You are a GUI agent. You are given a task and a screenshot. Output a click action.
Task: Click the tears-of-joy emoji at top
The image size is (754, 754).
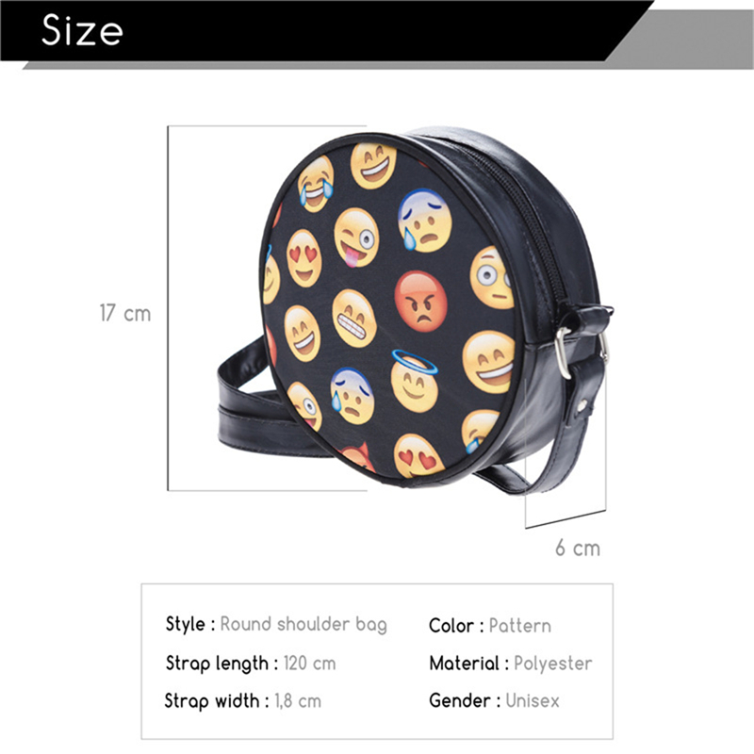pos(316,184)
